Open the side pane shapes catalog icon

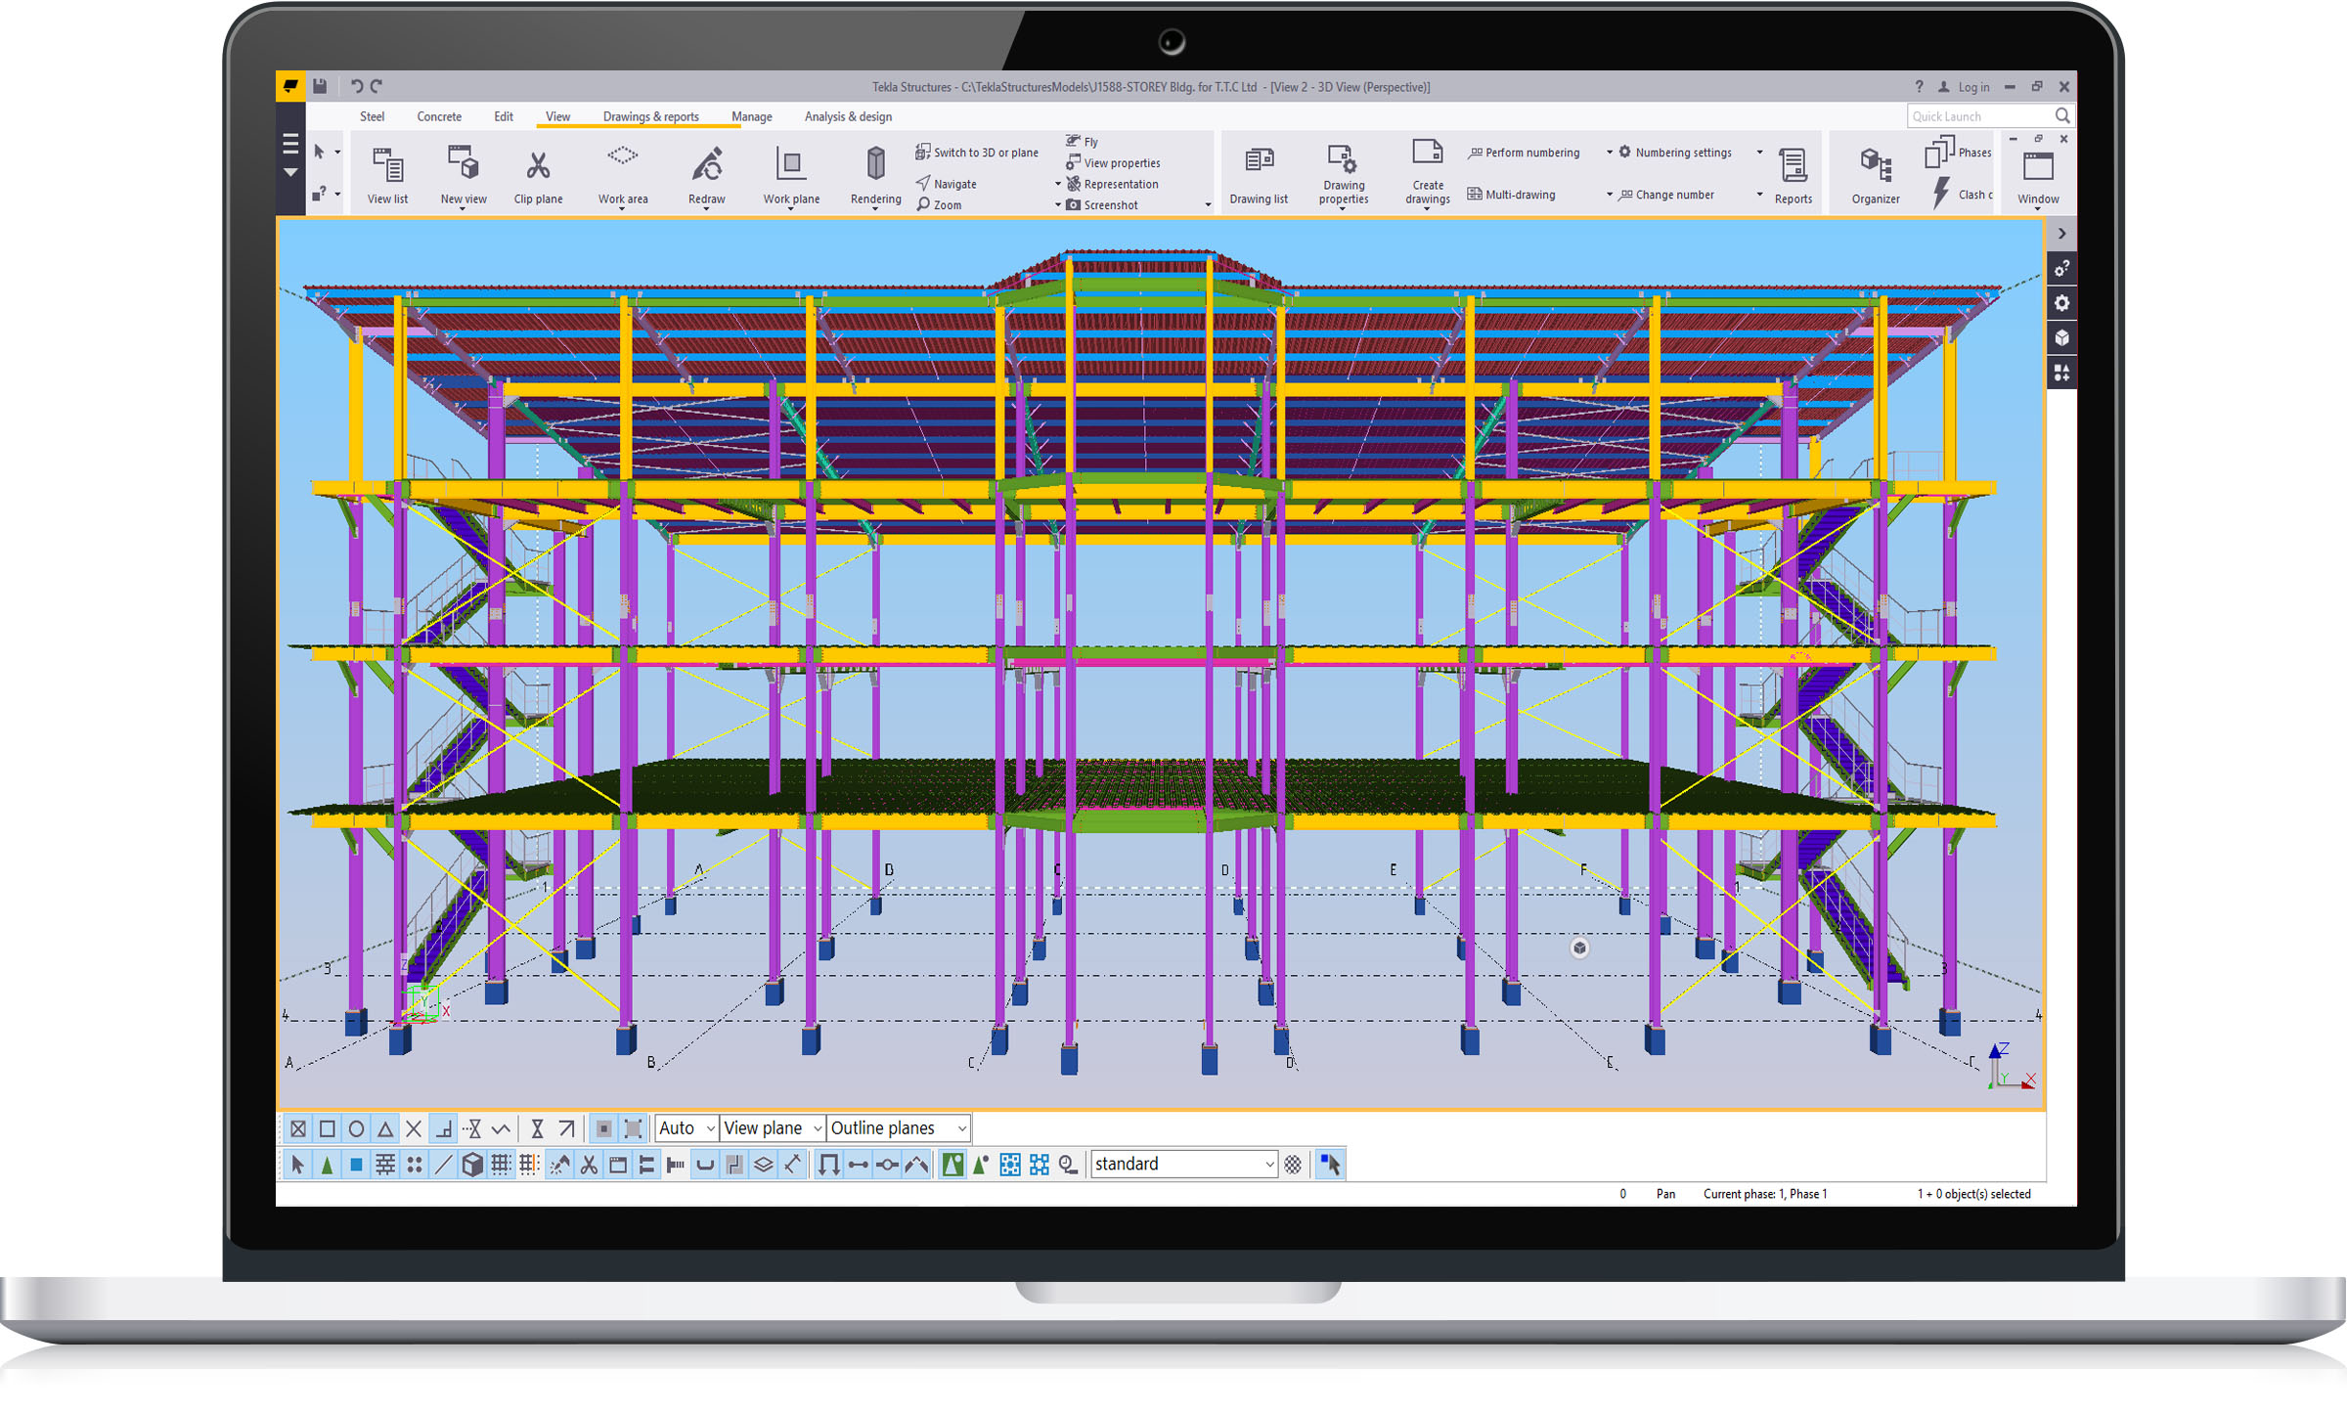coord(2061,374)
